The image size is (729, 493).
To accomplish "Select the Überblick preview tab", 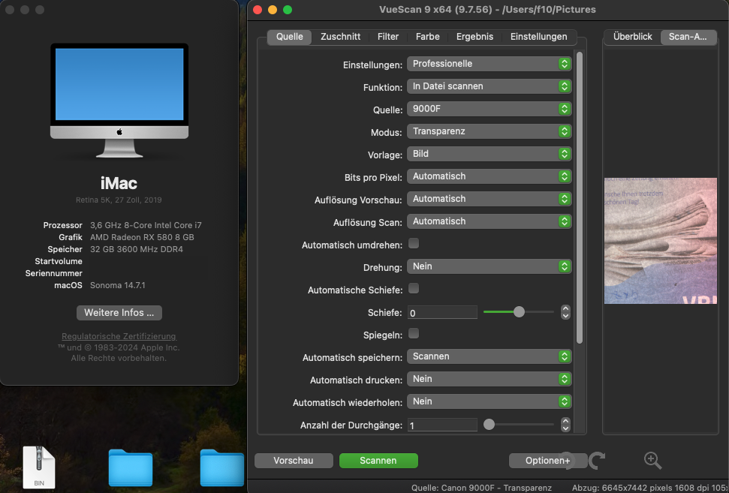I will 632,37.
